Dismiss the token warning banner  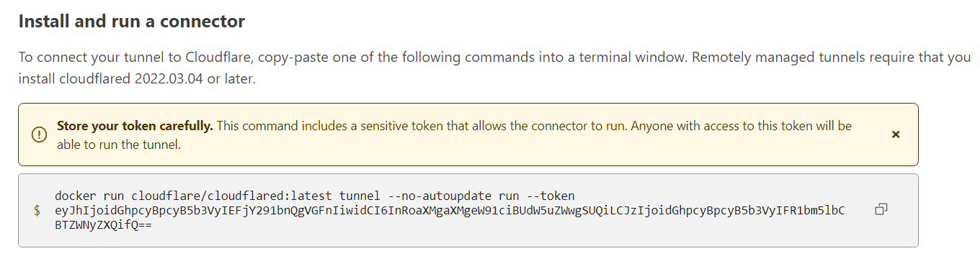click(896, 135)
